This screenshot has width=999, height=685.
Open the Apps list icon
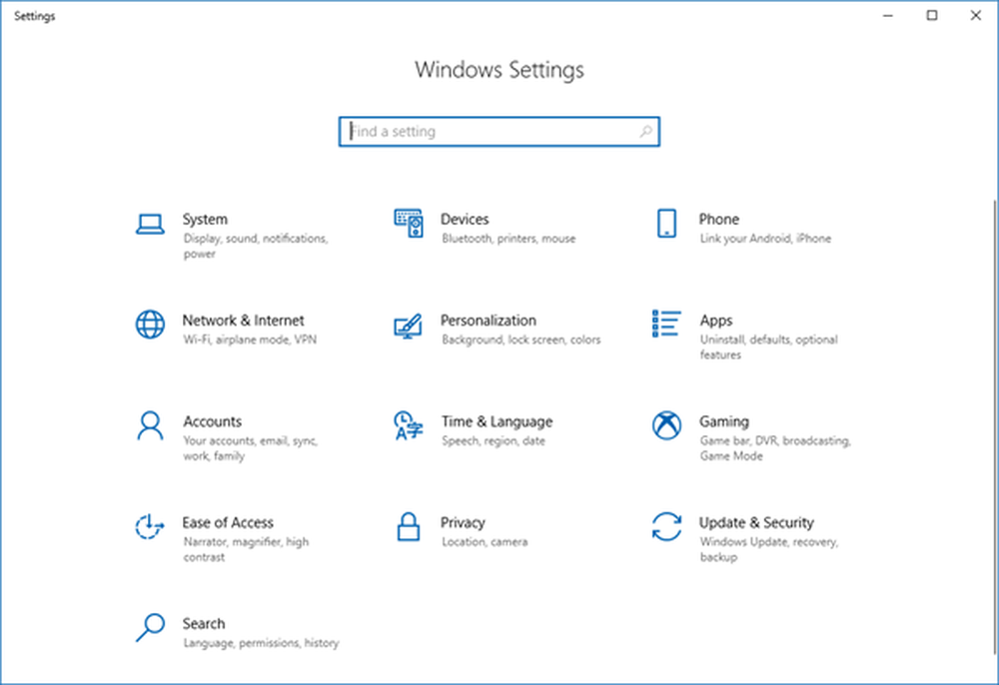(666, 324)
